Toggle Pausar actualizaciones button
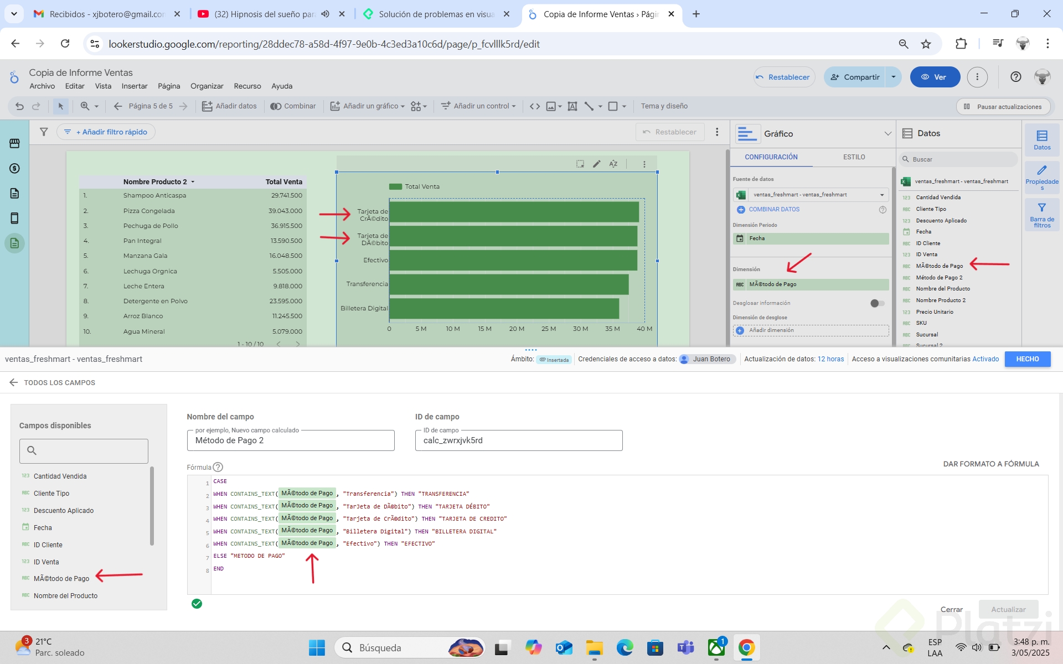This screenshot has height=664, width=1063. click(1003, 107)
